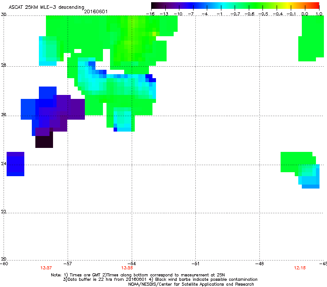Click the black data patch near 25N
The width and height of the screenshot is (327, 287).
click(44, 142)
